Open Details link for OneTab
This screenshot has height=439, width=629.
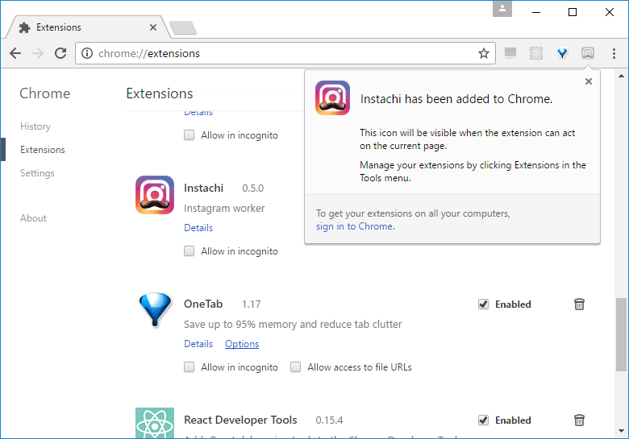point(198,344)
